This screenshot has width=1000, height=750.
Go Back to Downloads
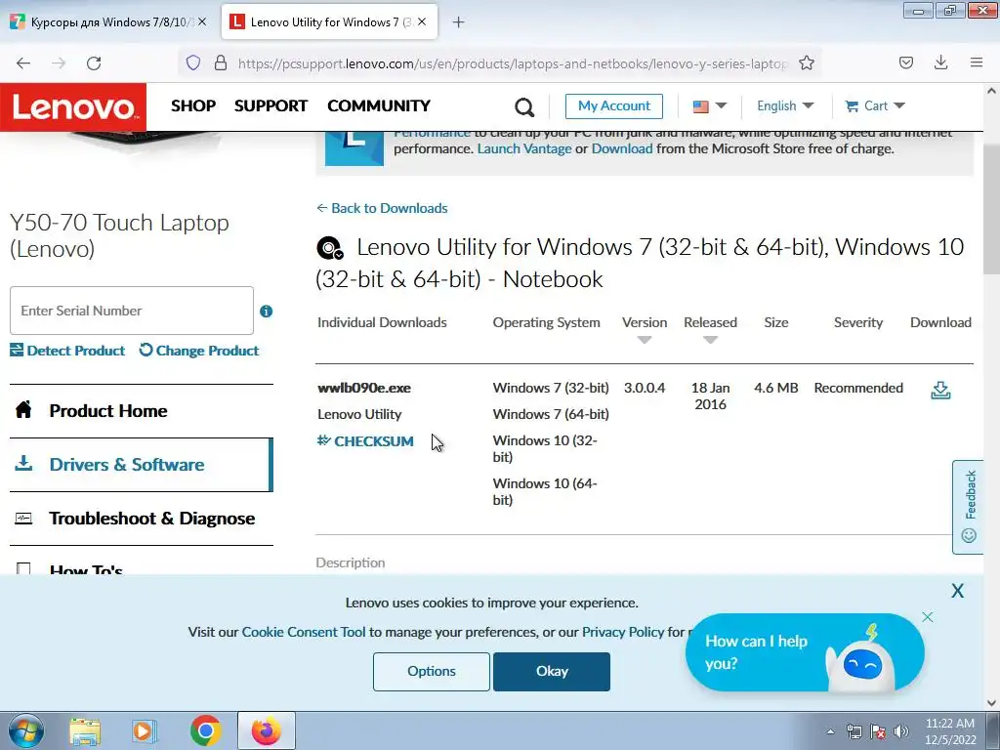(x=382, y=208)
